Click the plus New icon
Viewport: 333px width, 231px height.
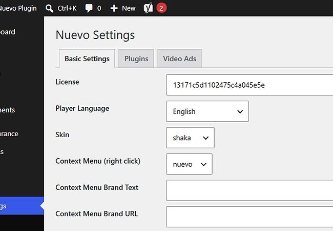pyautogui.click(x=114, y=8)
